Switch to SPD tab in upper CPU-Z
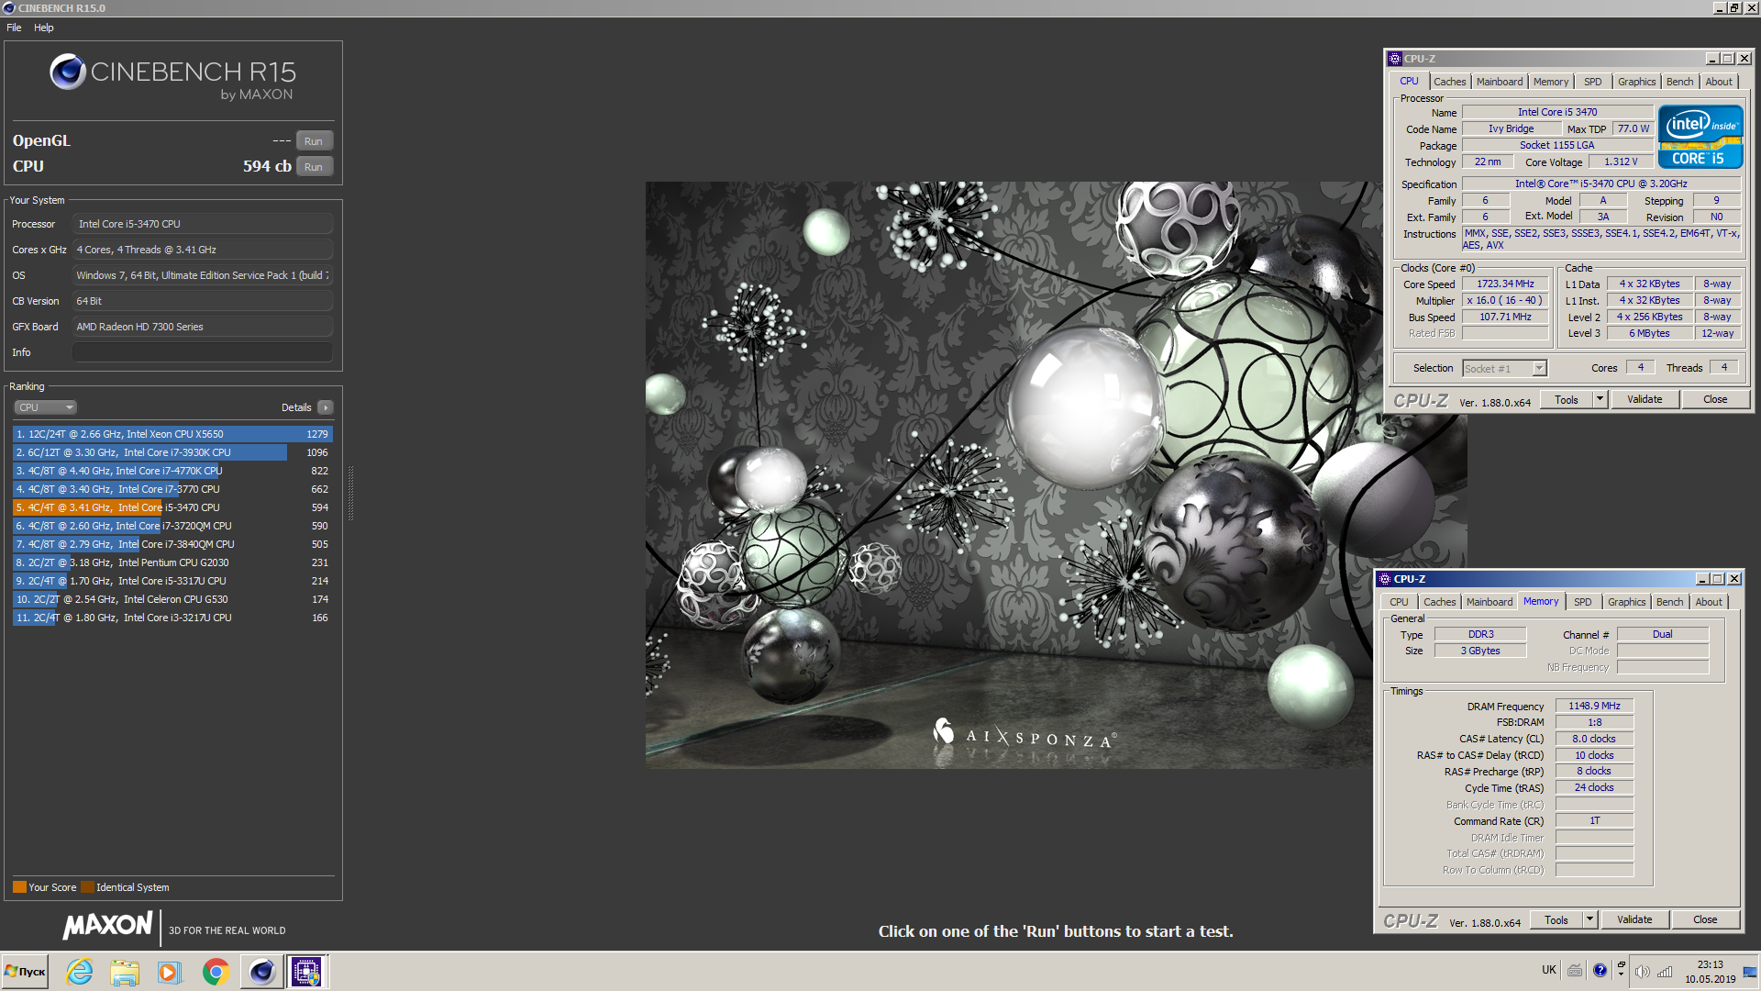This screenshot has height=991, width=1761. click(x=1593, y=82)
